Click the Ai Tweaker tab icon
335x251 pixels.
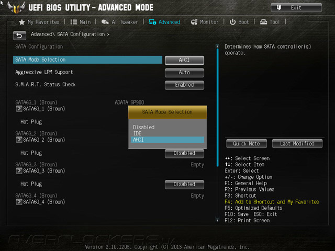105,22
